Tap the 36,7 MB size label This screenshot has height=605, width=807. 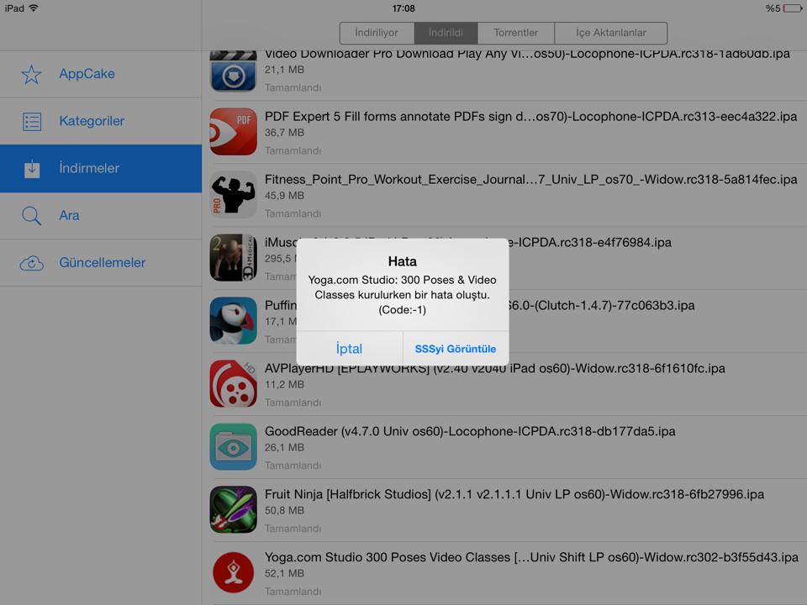(x=285, y=133)
